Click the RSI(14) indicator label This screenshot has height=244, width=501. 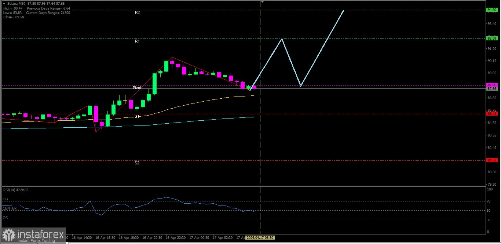point(15,190)
